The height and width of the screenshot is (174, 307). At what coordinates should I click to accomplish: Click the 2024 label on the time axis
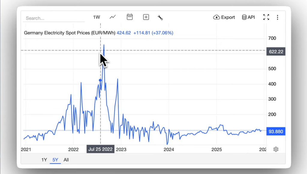[169, 149]
